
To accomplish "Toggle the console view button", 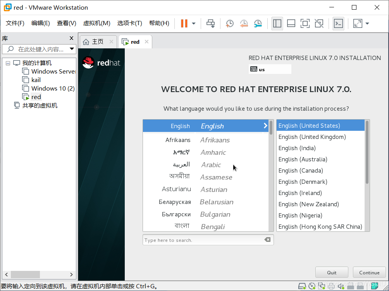I will pos(338,24).
